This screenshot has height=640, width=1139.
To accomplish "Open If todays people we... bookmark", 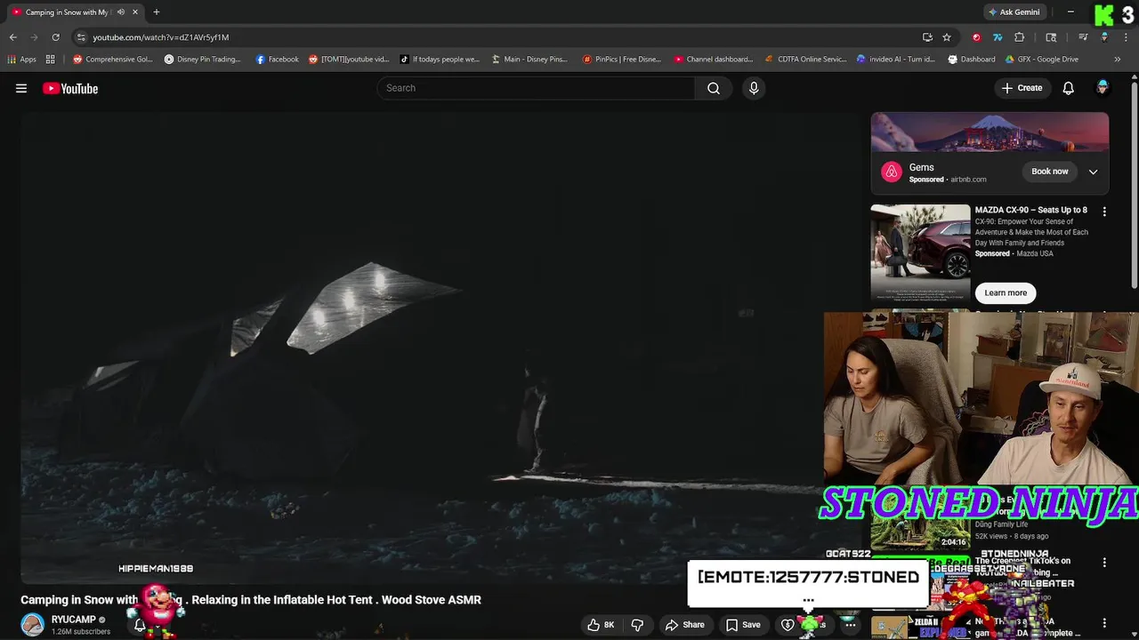I will coord(439,60).
